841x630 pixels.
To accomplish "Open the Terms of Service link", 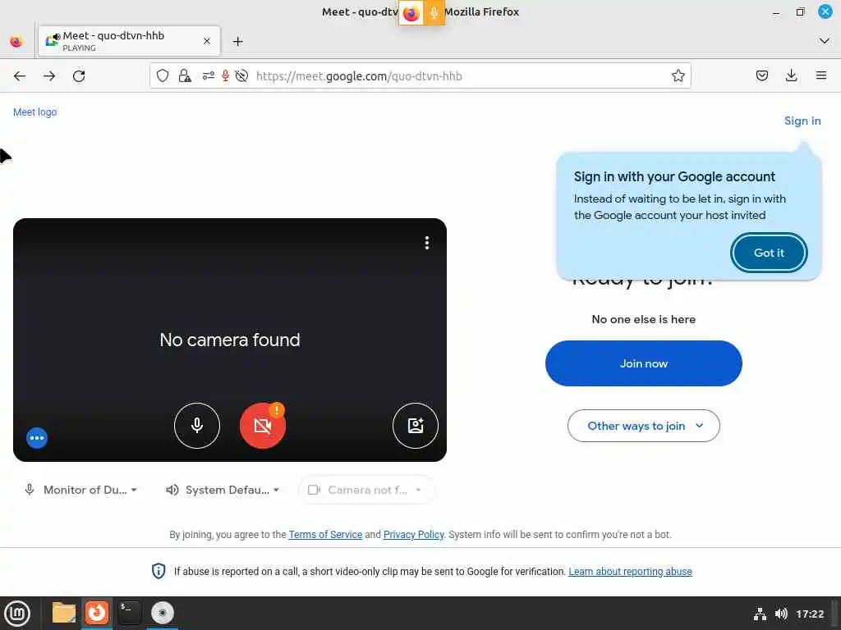I will [325, 534].
